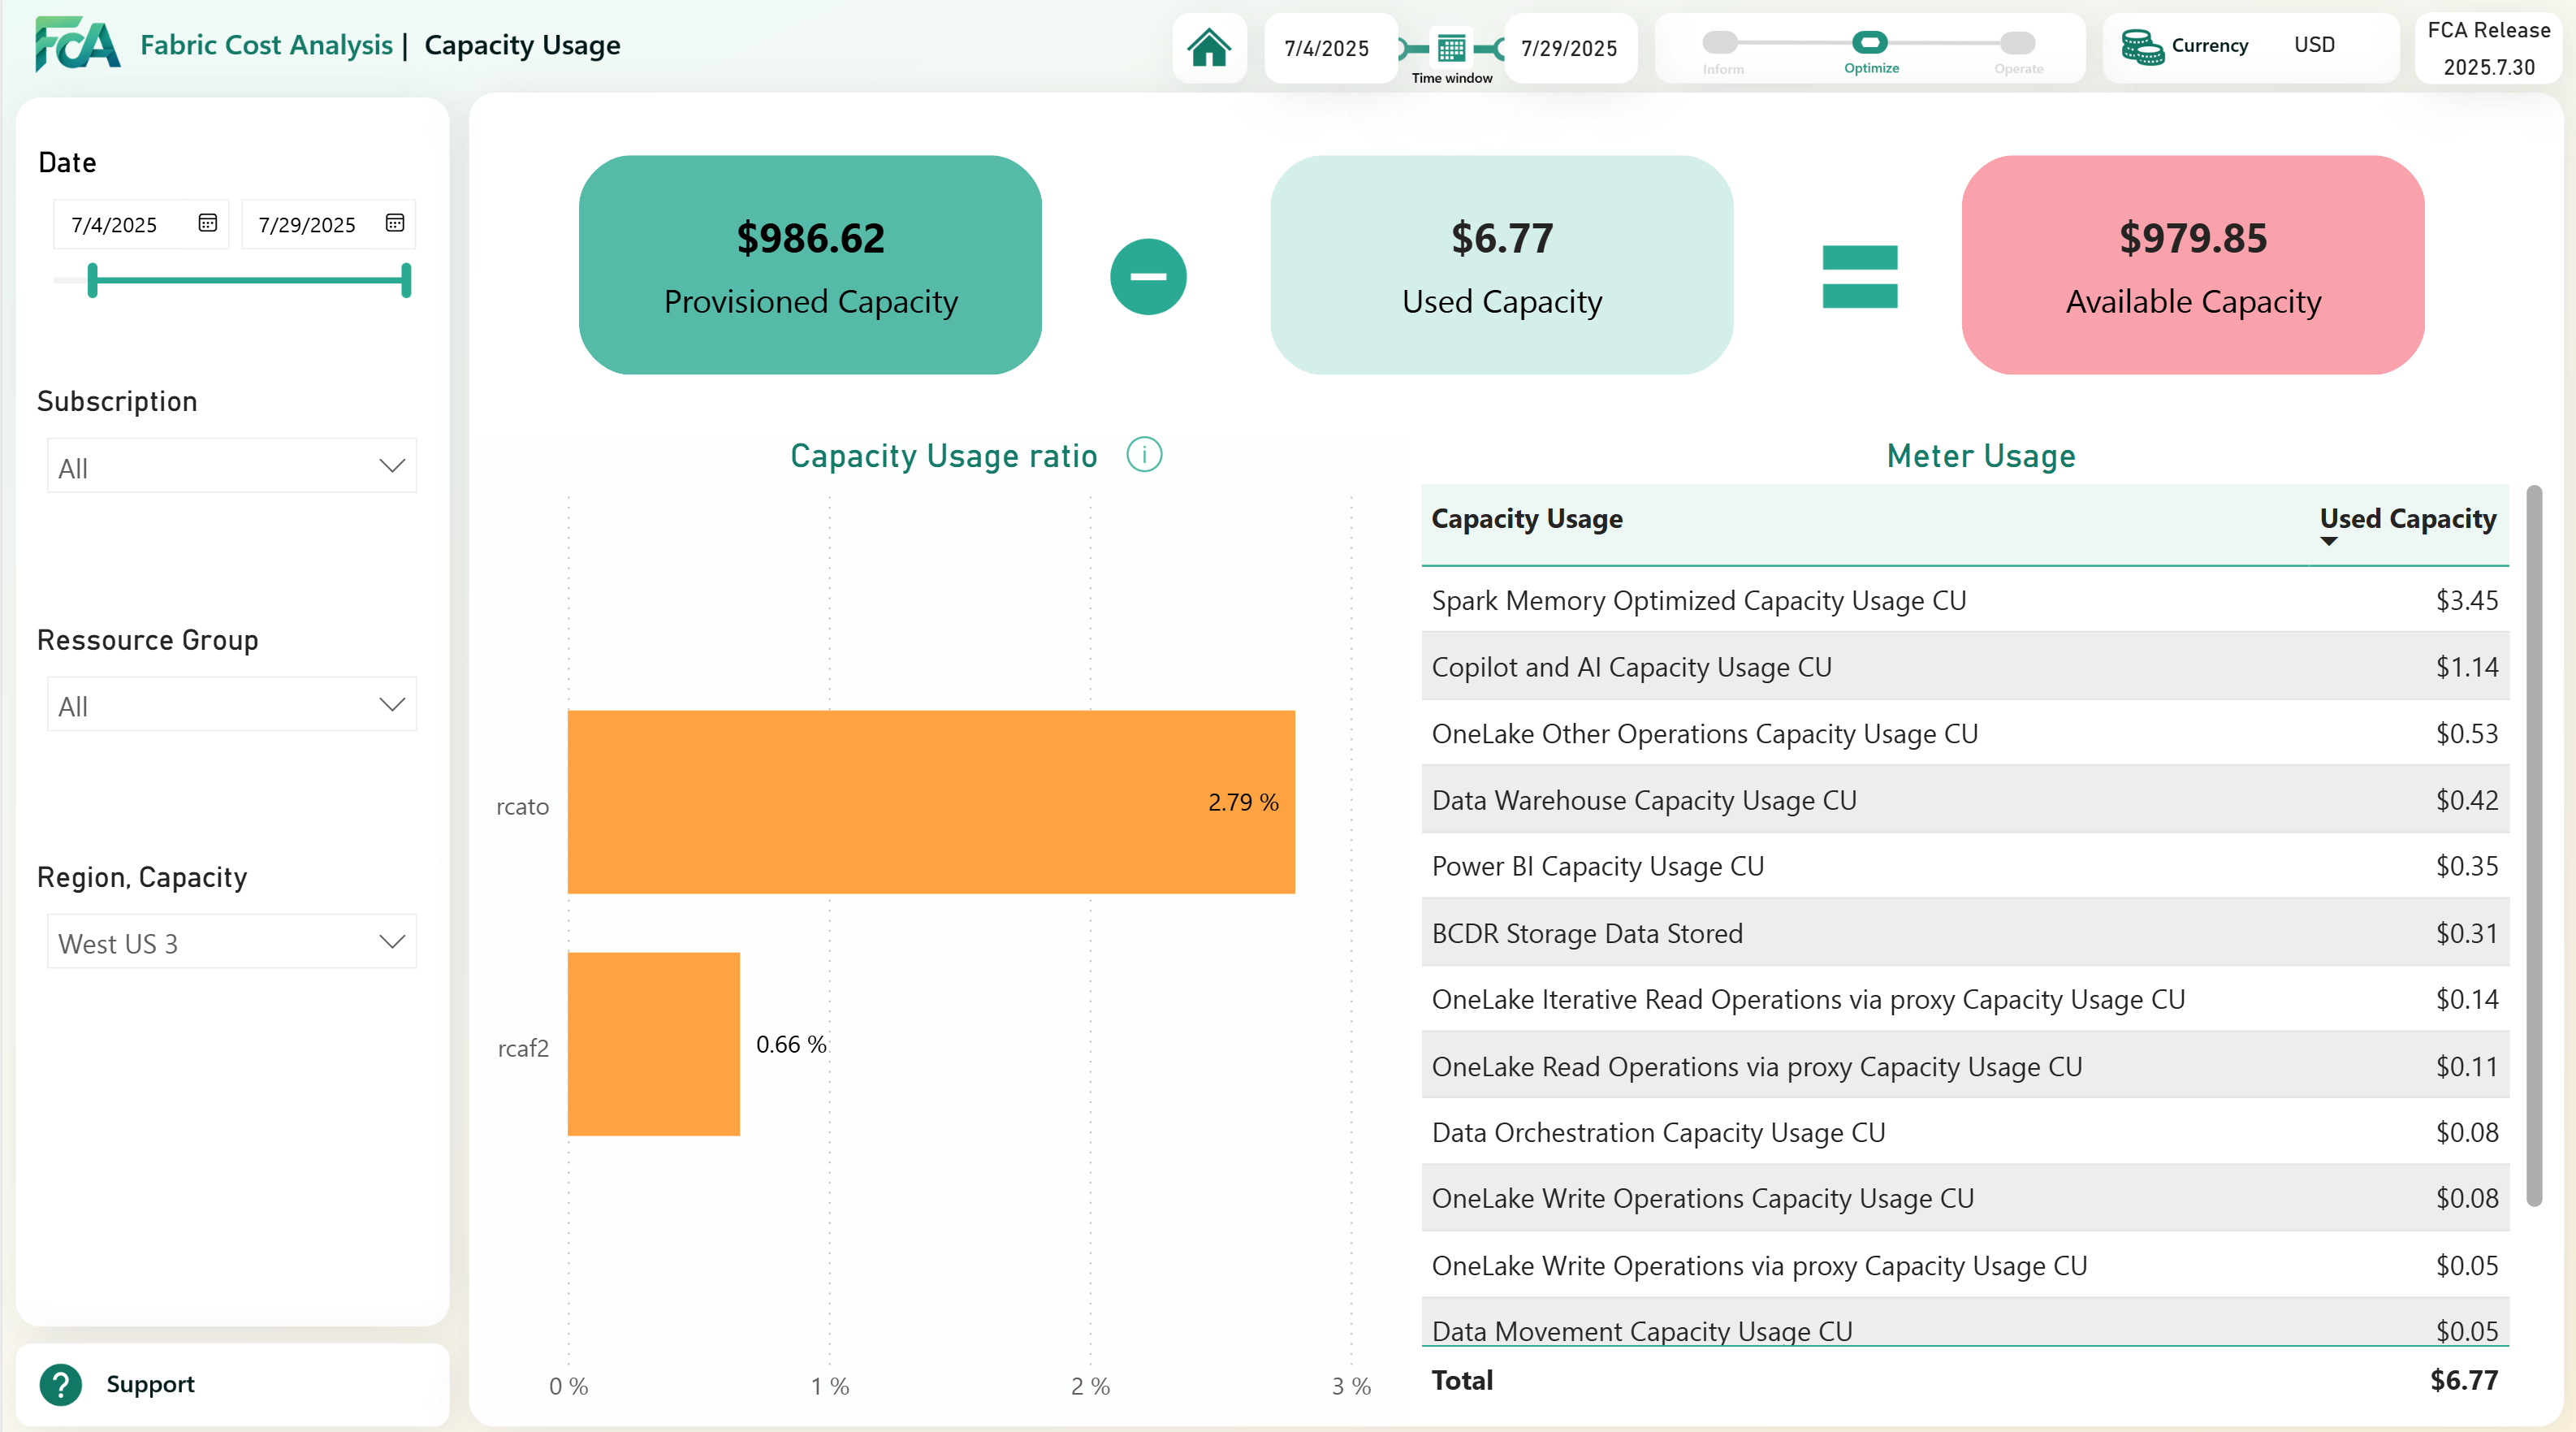Click the Provisioned Capacity card
Screen dimensions: 2576x1432
(x=810, y=266)
